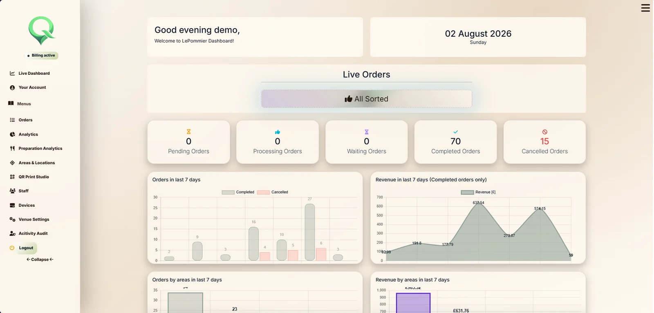Image resolution: width=654 pixels, height=313 pixels.
Task: Click the '70' completed orders count
Action: (456, 141)
